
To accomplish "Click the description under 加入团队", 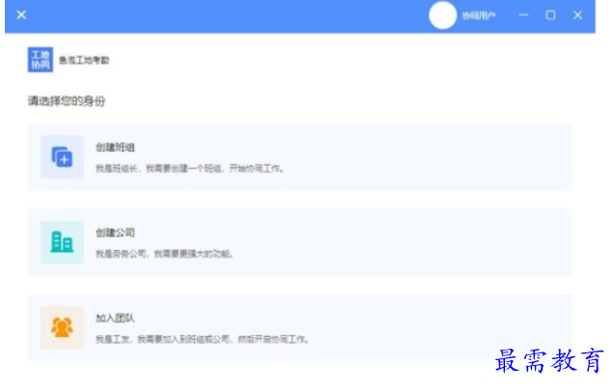I will 202,339.
